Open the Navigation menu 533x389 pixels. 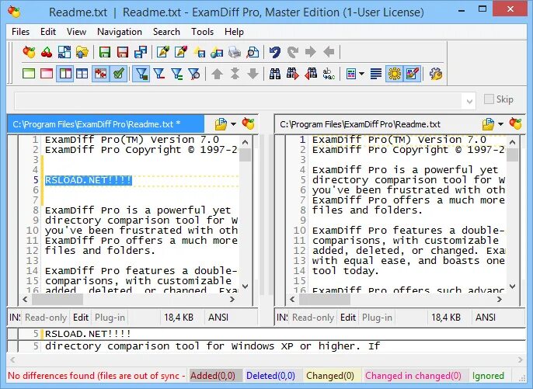(120, 32)
